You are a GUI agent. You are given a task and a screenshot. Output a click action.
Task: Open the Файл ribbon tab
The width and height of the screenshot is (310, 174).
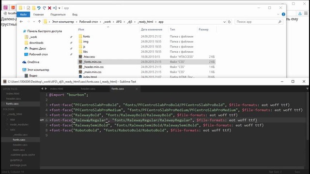23,14
